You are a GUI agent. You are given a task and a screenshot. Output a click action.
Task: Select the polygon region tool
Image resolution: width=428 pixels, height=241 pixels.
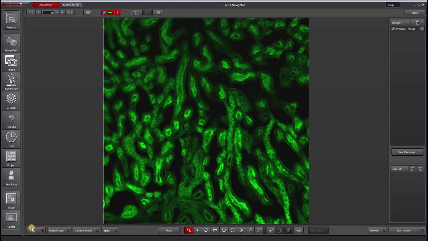coord(206,230)
